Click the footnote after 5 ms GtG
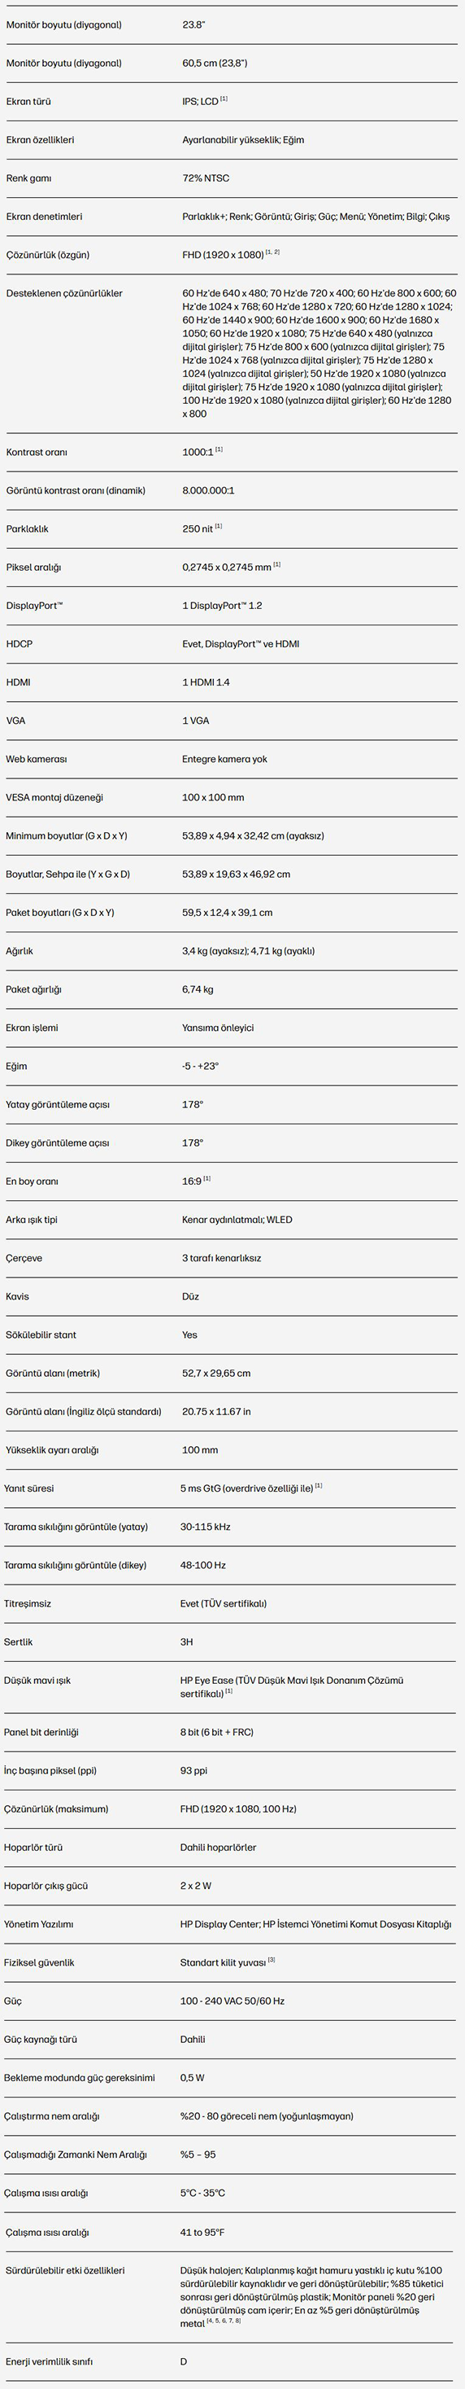 (x=319, y=1486)
